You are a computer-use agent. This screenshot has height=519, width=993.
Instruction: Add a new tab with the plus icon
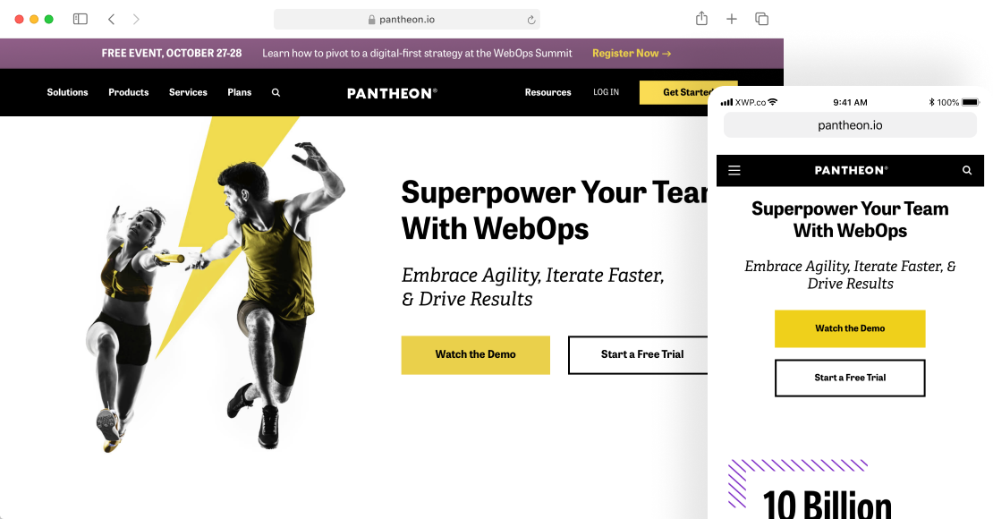click(x=732, y=19)
